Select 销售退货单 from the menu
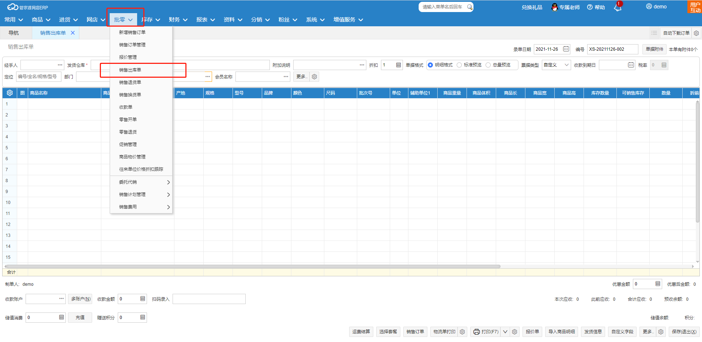702x342 pixels. click(130, 82)
